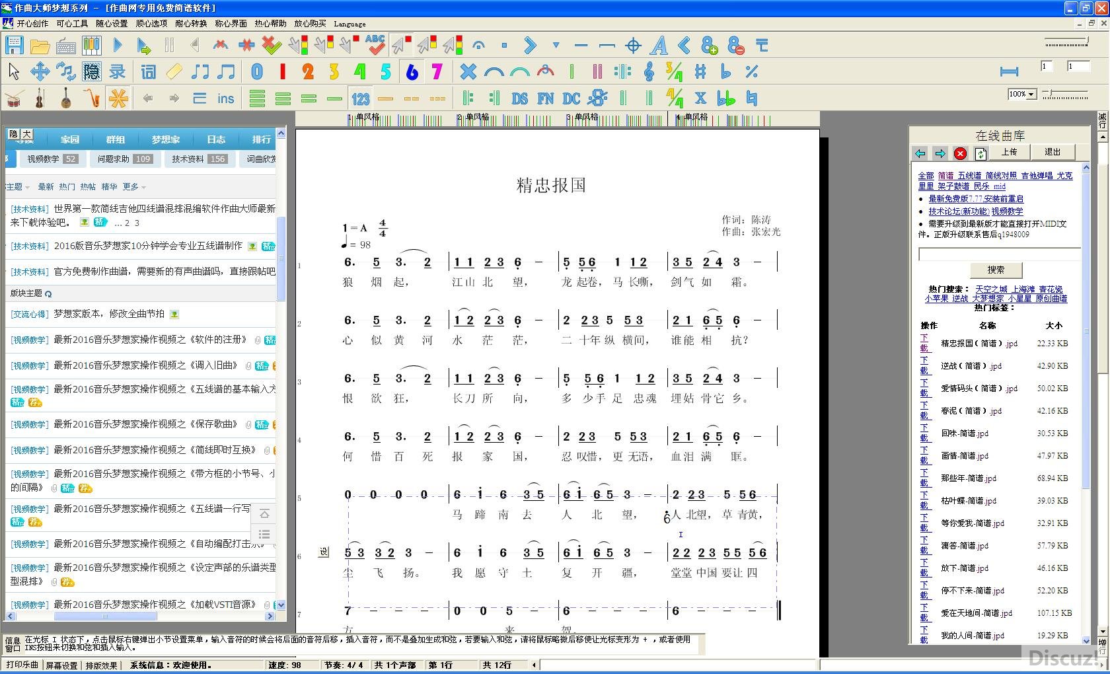The image size is (1110, 674).
Task: Toggle the orange asterisk button
Action: 118,98
